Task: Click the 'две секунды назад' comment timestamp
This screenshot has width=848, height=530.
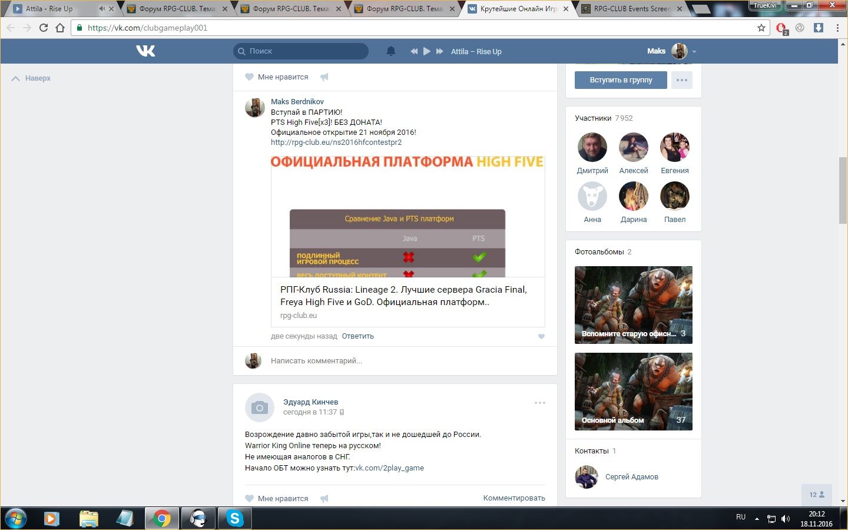Action: pos(304,336)
